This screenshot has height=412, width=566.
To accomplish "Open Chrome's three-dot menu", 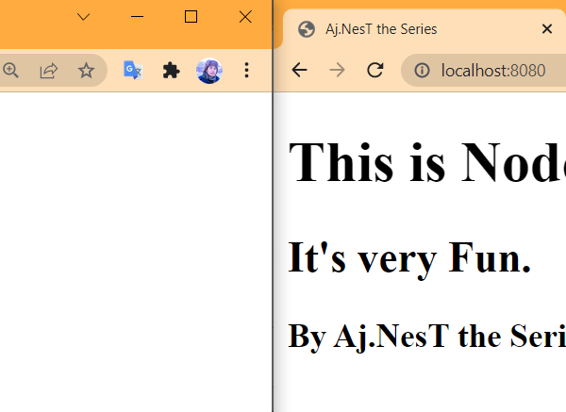I will 246,70.
